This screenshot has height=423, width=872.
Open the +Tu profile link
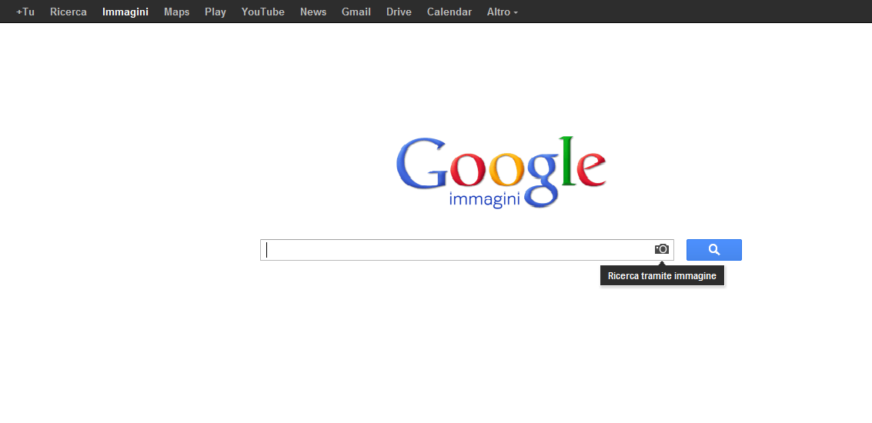pyautogui.click(x=25, y=12)
